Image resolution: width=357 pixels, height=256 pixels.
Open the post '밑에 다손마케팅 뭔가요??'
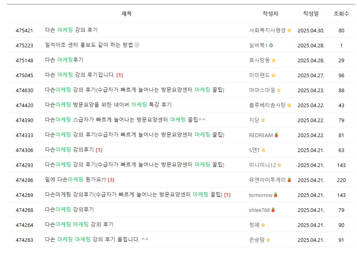[x=76, y=180]
